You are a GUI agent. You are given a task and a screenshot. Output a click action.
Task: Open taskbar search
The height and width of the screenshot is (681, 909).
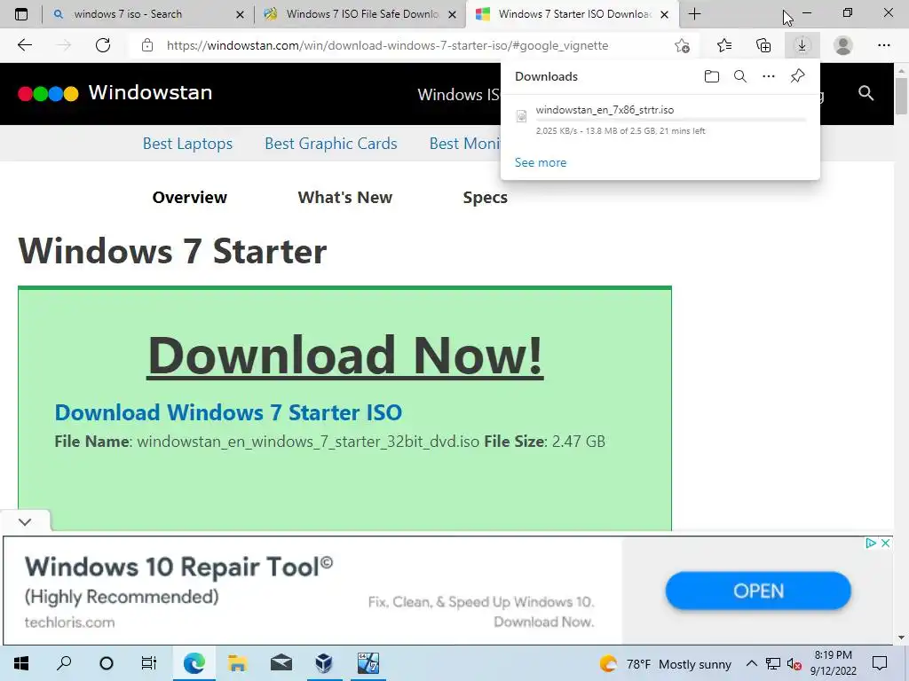tap(64, 663)
